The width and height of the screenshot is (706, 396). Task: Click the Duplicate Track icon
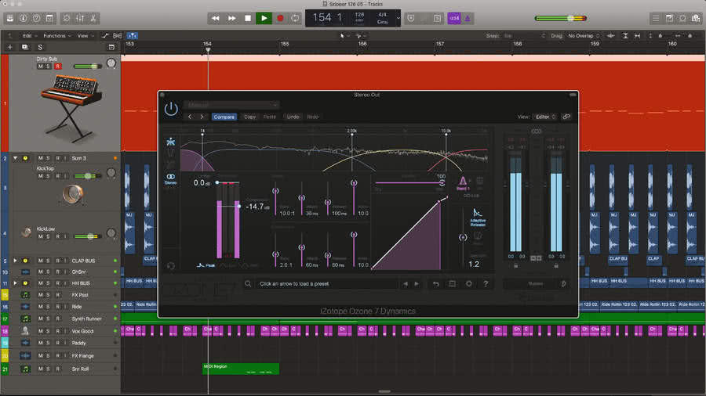(25, 47)
